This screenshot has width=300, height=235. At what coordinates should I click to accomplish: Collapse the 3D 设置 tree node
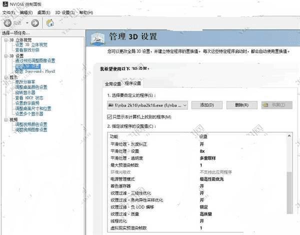click(x=6, y=56)
